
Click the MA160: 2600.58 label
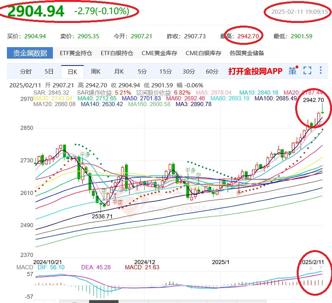click(x=149, y=104)
